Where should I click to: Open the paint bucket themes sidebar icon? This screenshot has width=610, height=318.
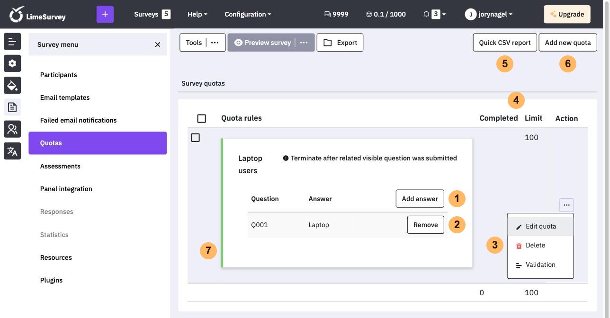[12, 85]
